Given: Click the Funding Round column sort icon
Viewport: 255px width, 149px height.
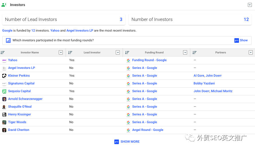Looking at the screenshot, I should tap(127, 53).
